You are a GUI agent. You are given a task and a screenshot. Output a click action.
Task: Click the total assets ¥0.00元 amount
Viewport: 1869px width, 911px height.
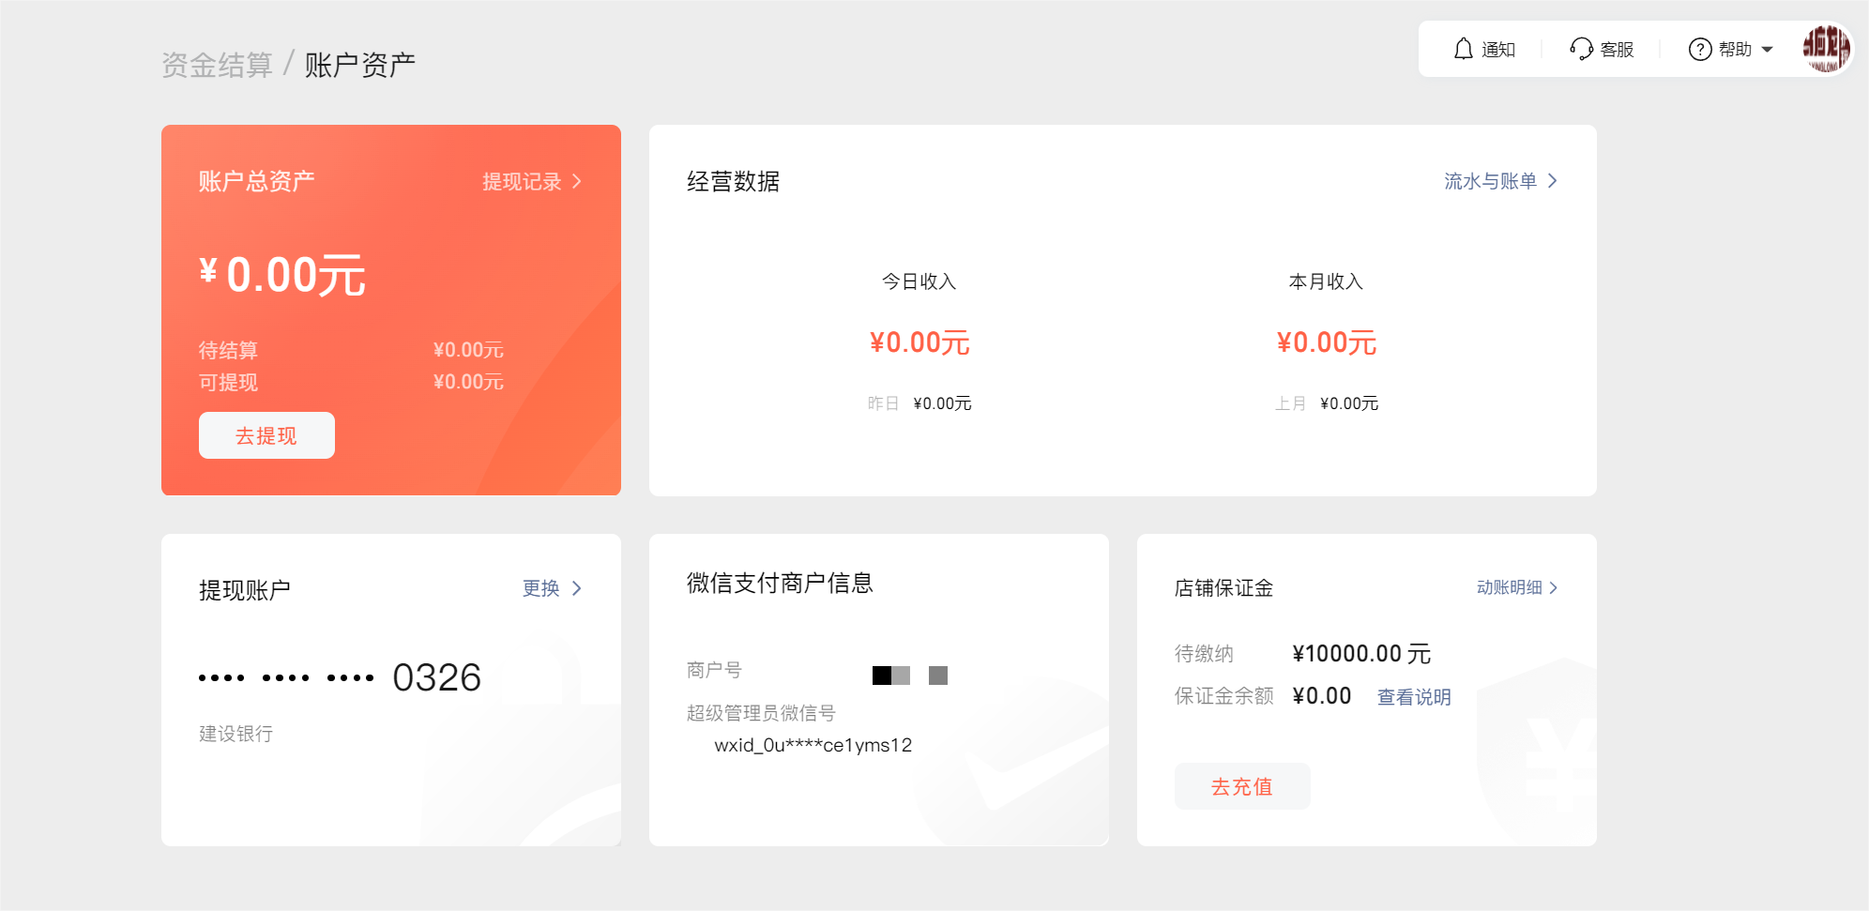pyautogui.click(x=282, y=275)
